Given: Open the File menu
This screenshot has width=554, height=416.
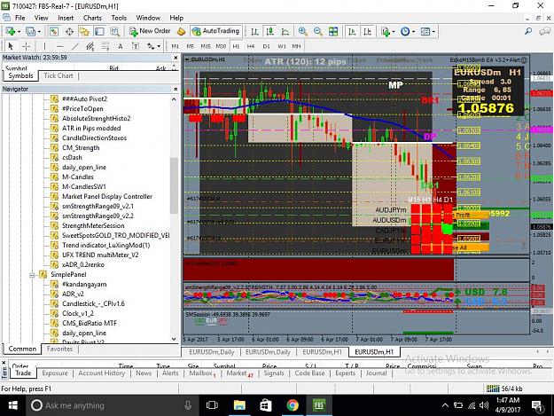Looking at the screenshot, I should pyautogui.click(x=20, y=18).
